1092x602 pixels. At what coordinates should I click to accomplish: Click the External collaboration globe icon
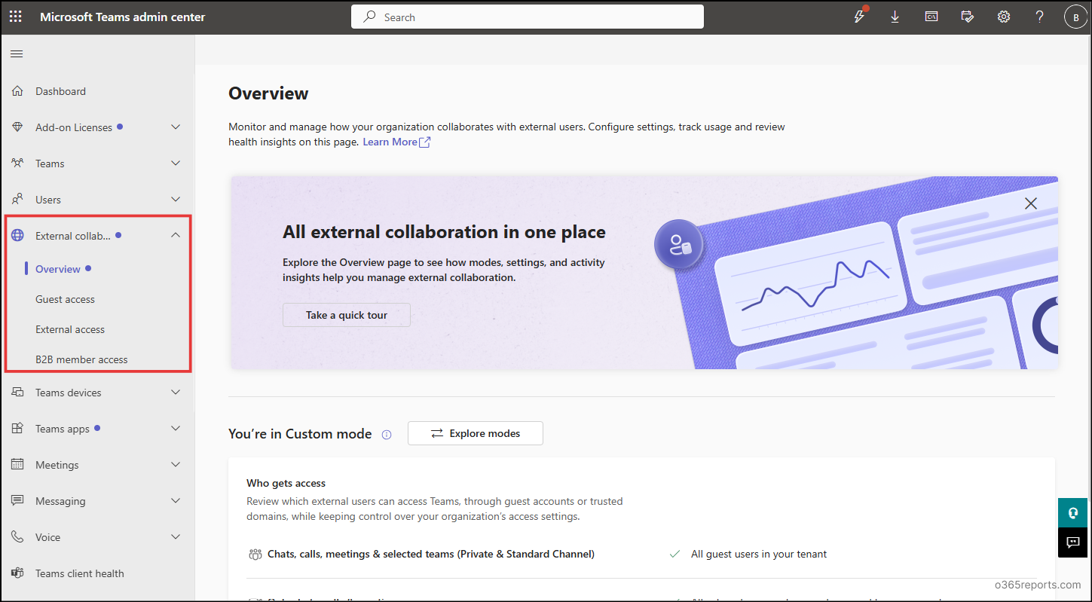click(18, 236)
